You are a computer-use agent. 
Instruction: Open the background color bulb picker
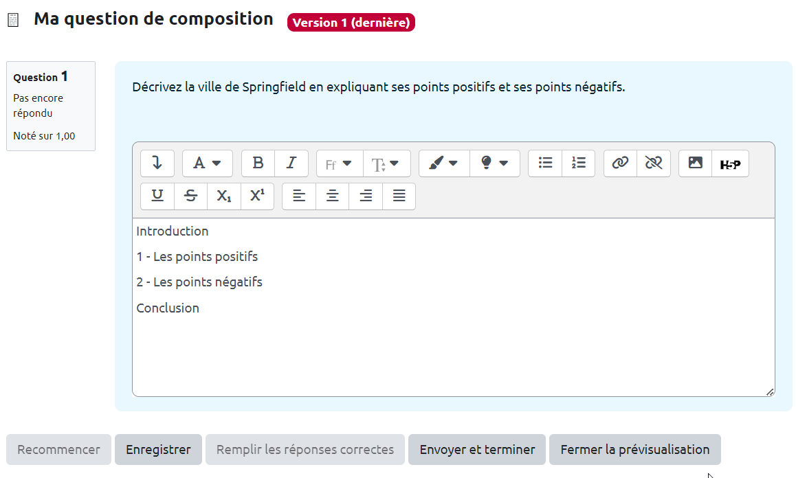coord(494,163)
